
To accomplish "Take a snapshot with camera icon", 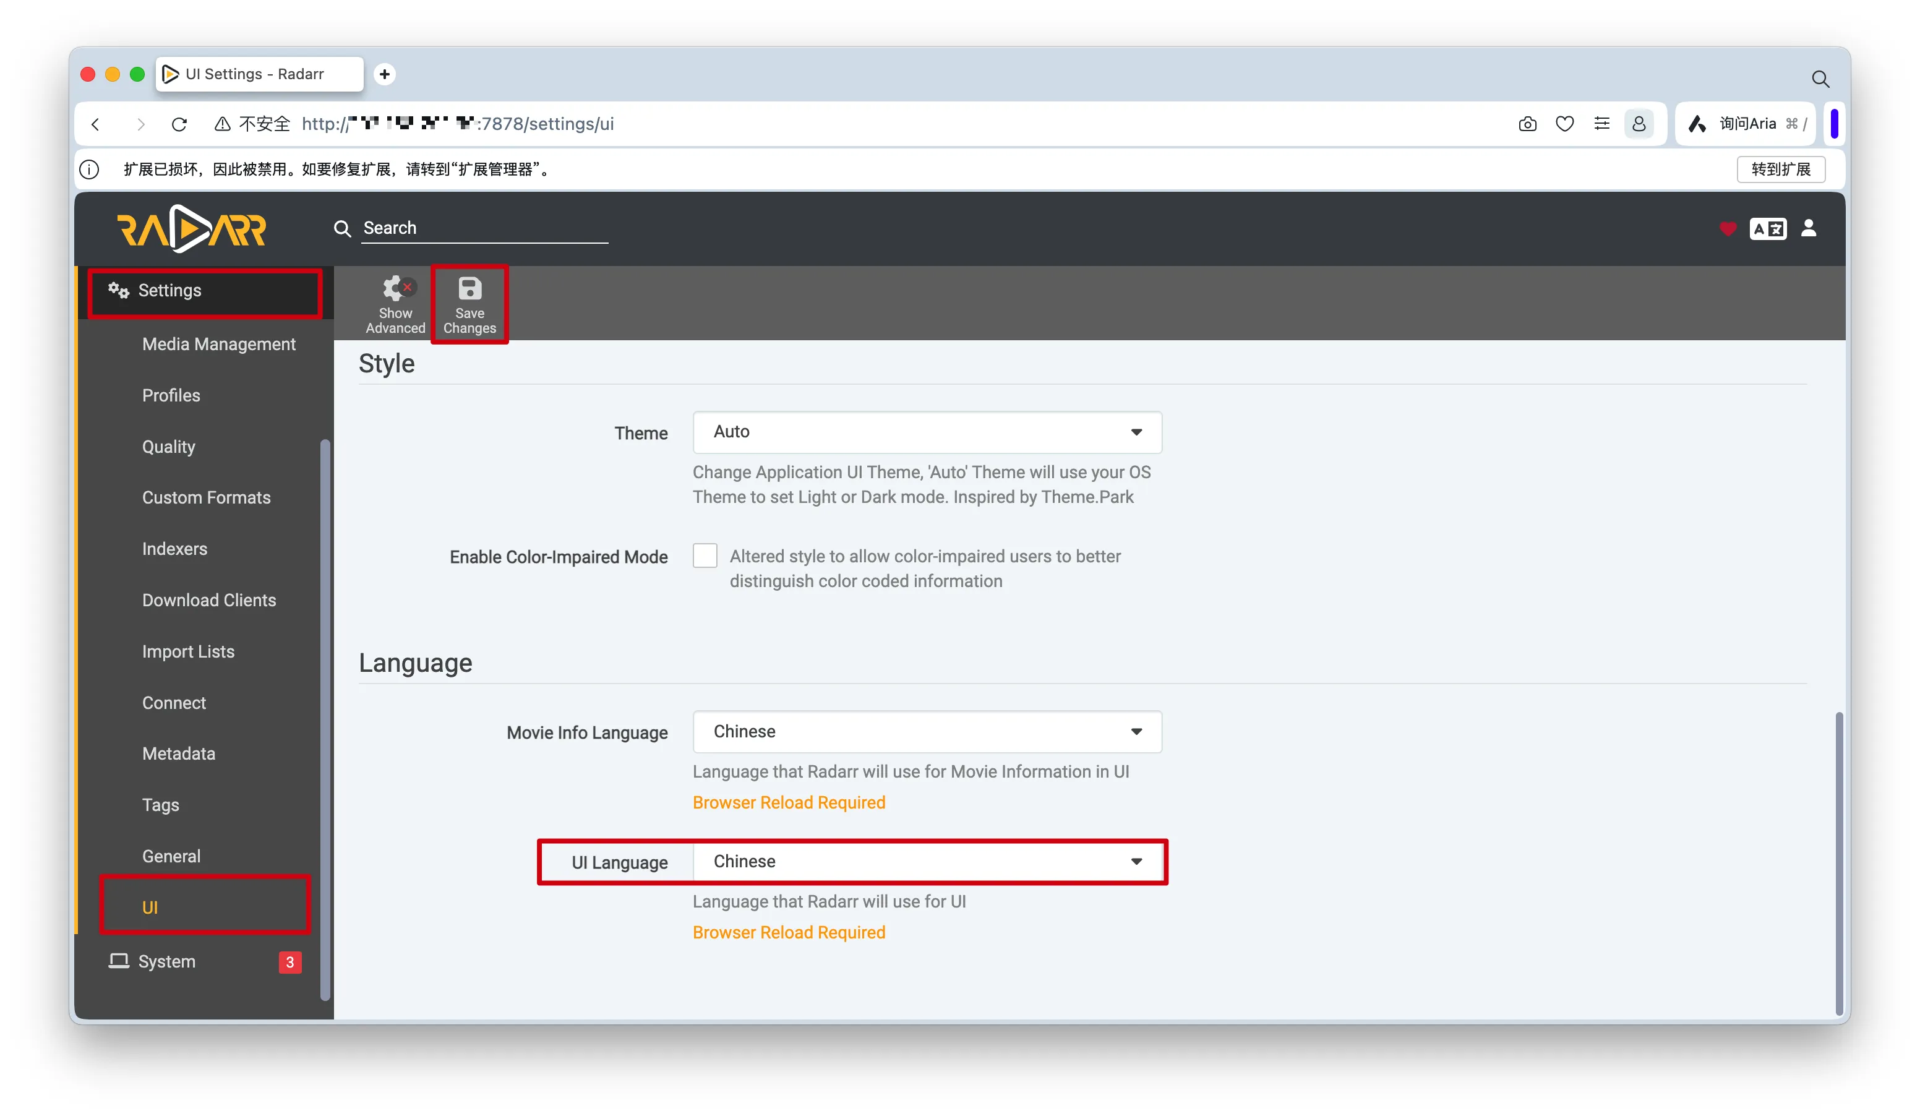I will (x=1527, y=123).
